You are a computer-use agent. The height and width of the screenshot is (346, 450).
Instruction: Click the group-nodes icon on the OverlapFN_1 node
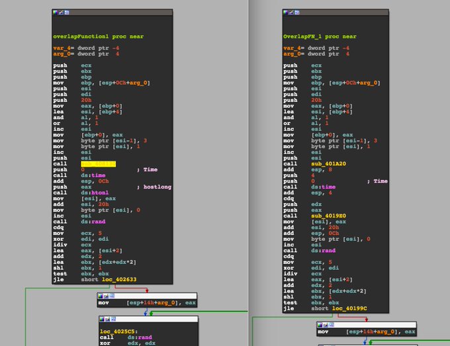pyautogui.click(x=297, y=13)
